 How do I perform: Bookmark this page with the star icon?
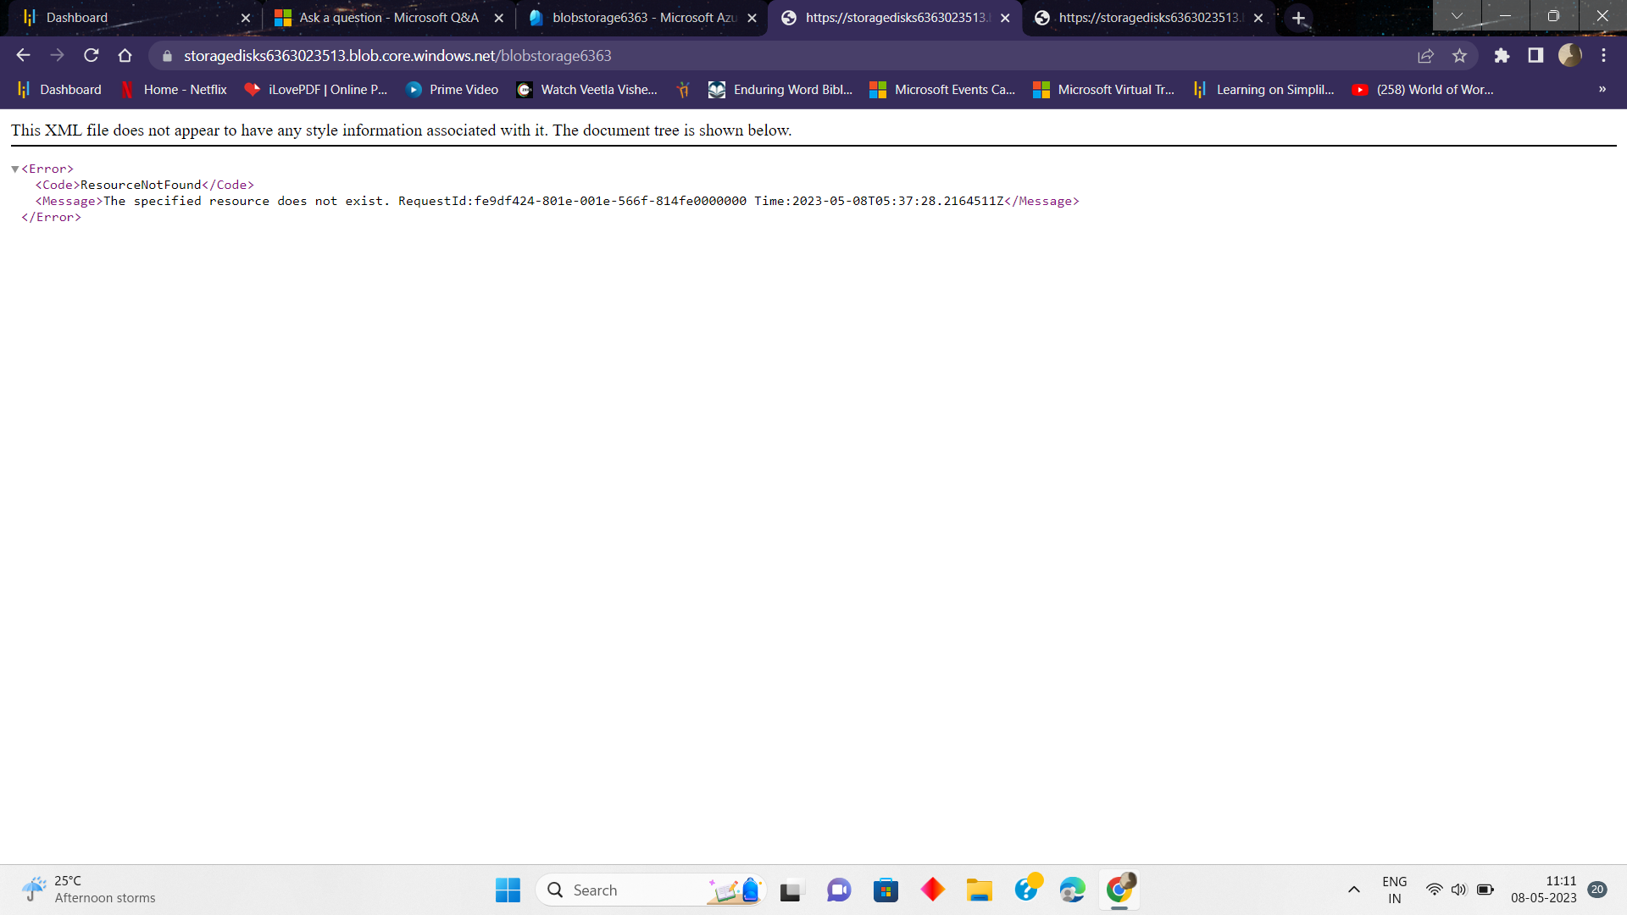click(x=1459, y=56)
